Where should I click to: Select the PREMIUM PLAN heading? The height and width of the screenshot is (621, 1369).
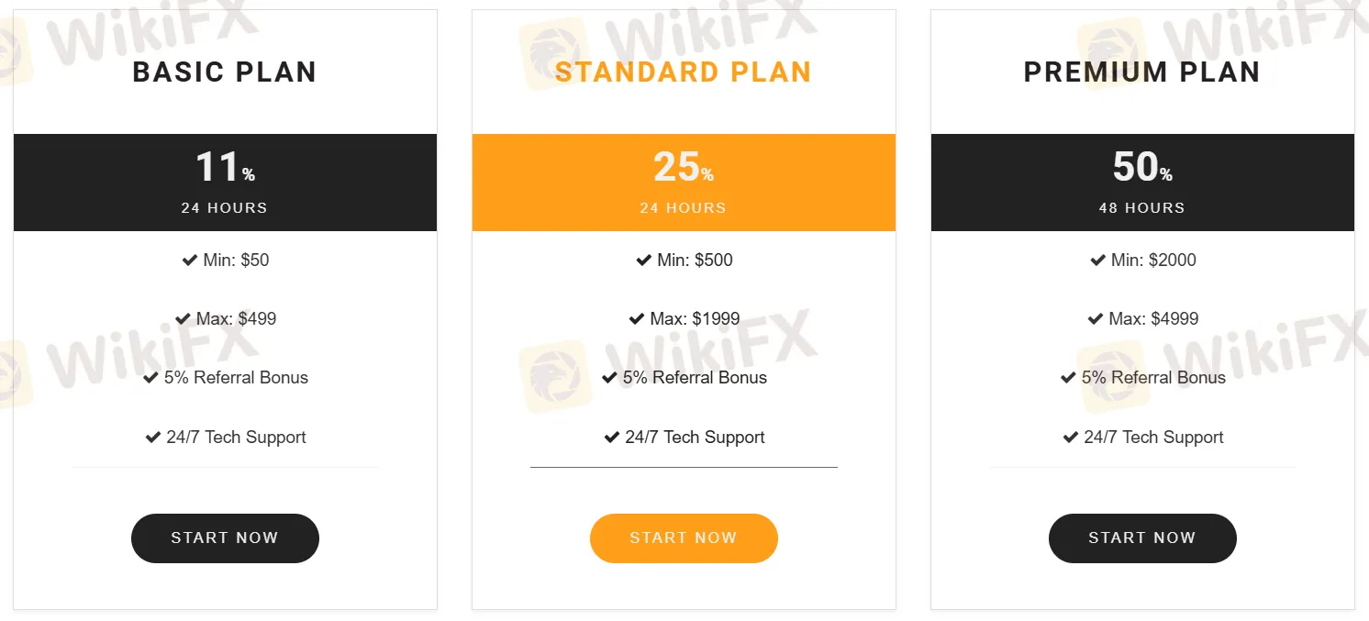point(1142,72)
